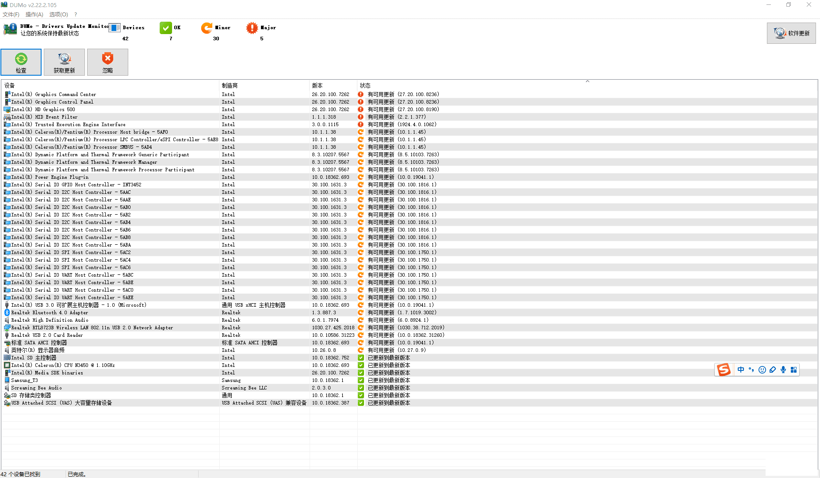Select Intel(R) Serial IO GPIO Host Controller row
The width and height of the screenshot is (820, 478).
(409, 185)
